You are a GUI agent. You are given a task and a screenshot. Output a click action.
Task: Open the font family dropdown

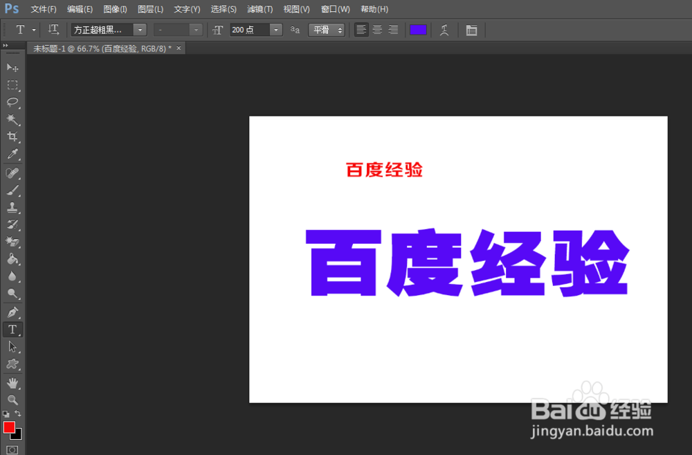point(140,30)
